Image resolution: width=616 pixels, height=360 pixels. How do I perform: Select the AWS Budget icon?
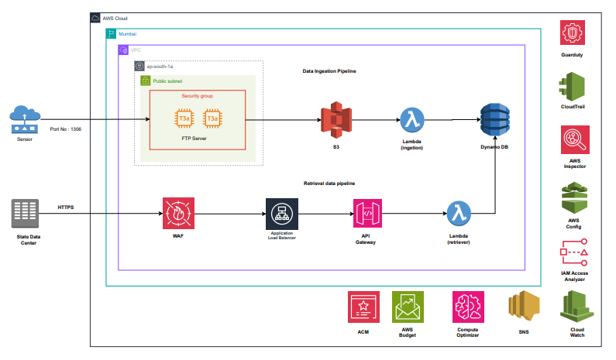click(407, 307)
